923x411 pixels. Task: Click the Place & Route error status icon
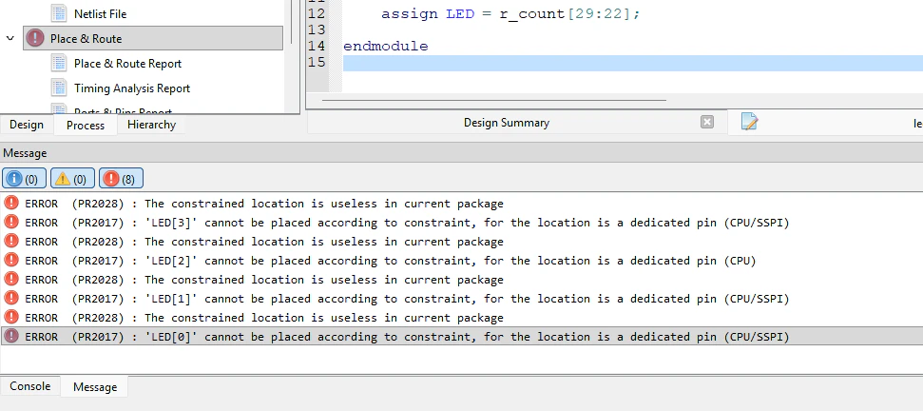35,38
